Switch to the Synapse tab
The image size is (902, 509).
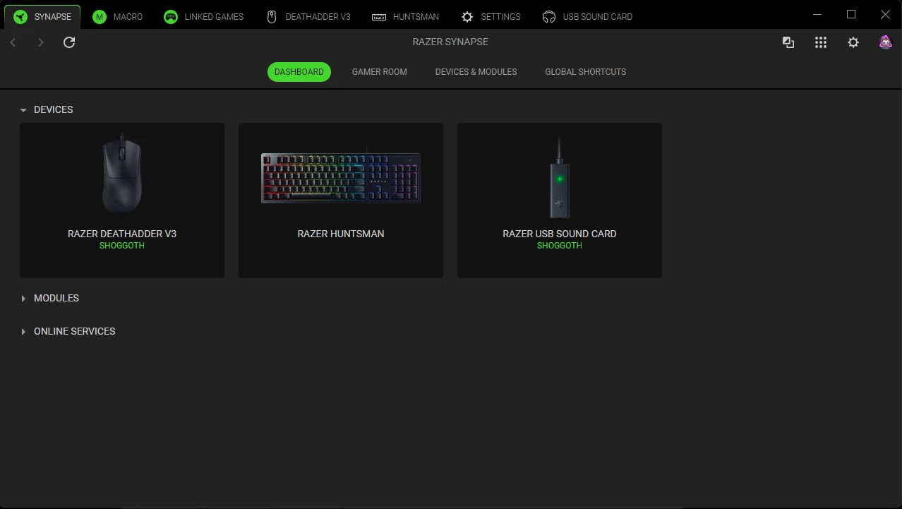[x=42, y=17]
